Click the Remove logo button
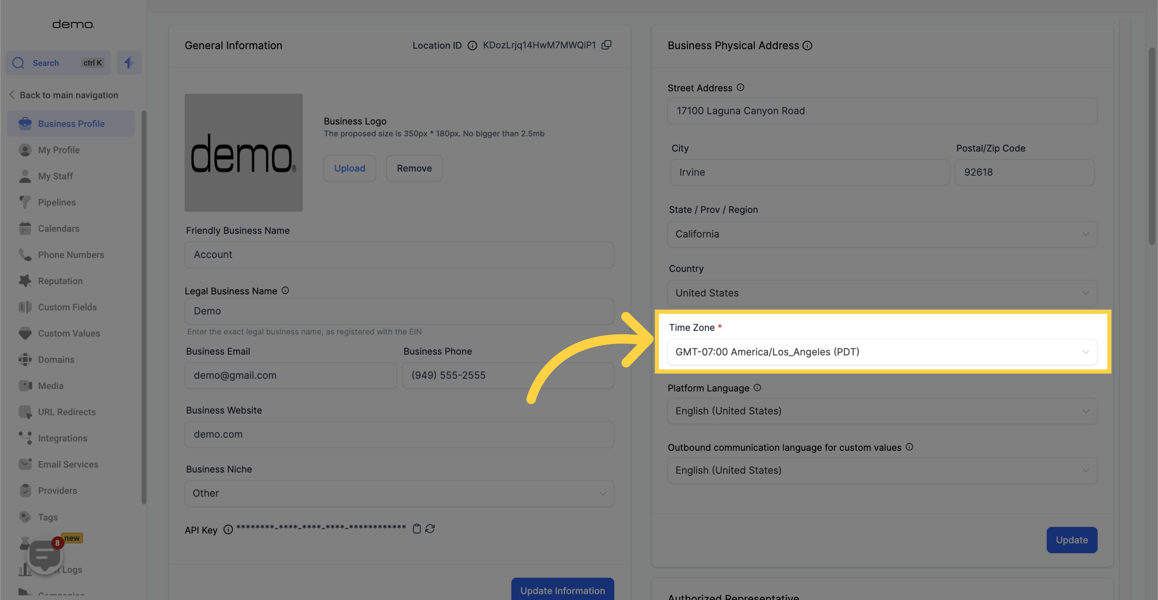This screenshot has width=1158, height=600. pyautogui.click(x=414, y=168)
